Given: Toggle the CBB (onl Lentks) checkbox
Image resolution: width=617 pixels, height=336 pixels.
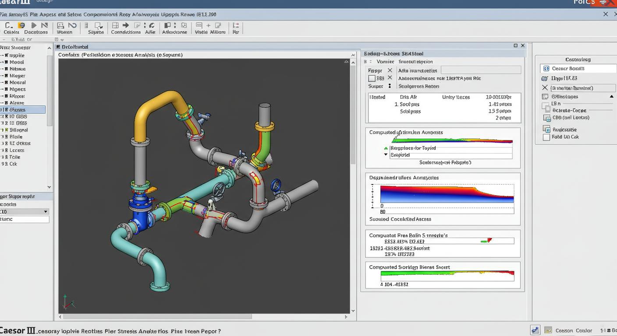Looking at the screenshot, I should coord(547,118).
